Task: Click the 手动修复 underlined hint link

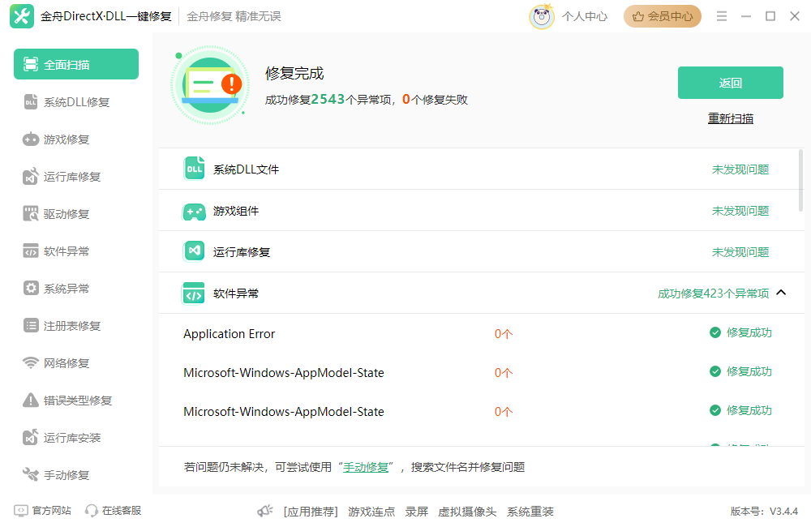Action: pos(364,466)
